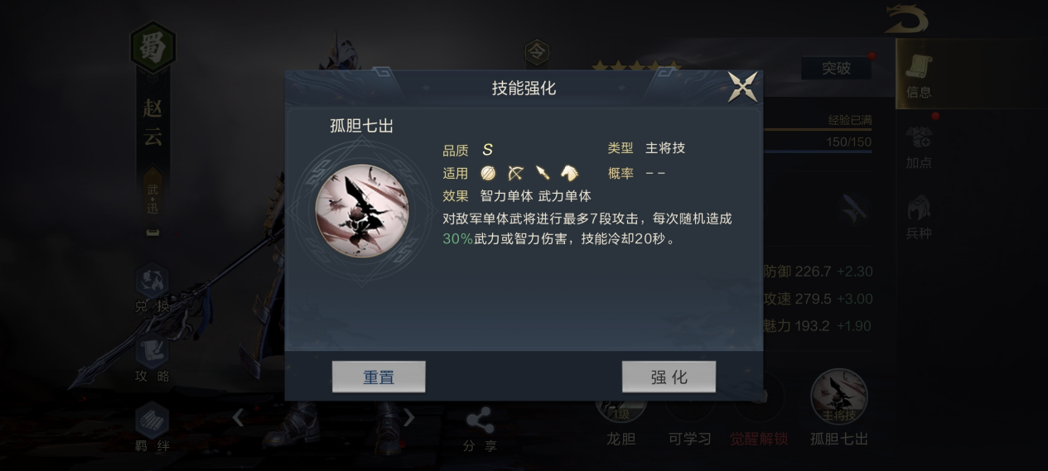Open the 加点 tab
Screen dimensions: 1048x471
point(919,147)
